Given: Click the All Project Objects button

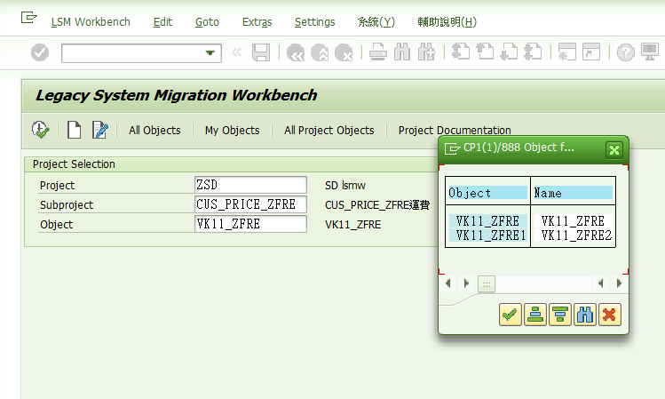Looking at the screenshot, I should coord(329,131).
